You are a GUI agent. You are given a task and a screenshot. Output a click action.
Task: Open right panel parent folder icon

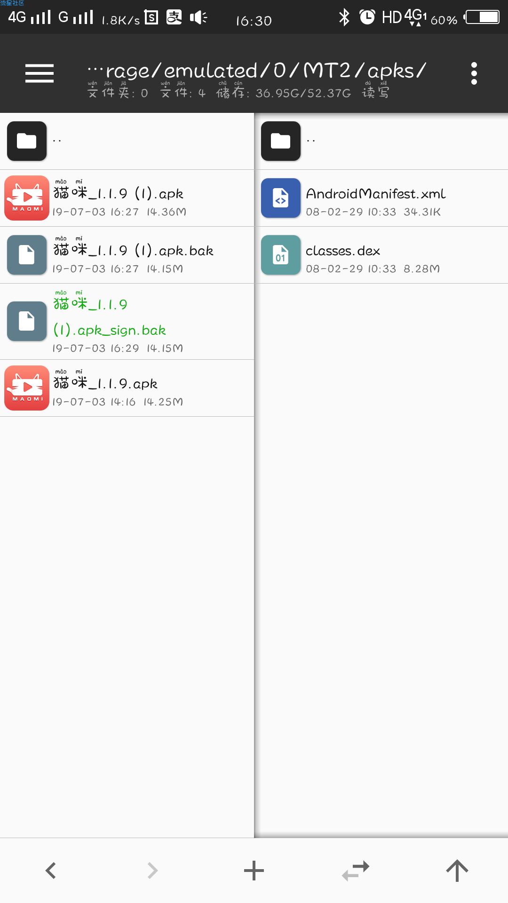(x=281, y=141)
